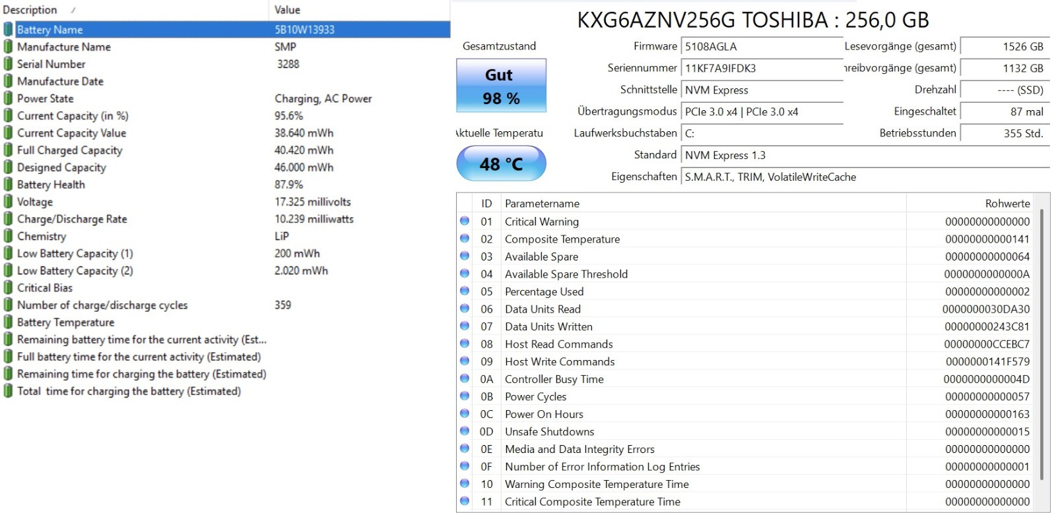The width and height of the screenshot is (1056, 513).
Task: Click the blue status dot for Unsafe Shutdowns
Action: click(465, 431)
